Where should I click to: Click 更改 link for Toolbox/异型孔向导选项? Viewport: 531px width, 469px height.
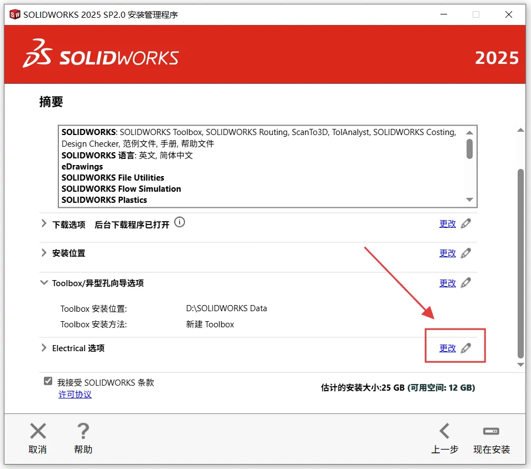click(x=447, y=283)
